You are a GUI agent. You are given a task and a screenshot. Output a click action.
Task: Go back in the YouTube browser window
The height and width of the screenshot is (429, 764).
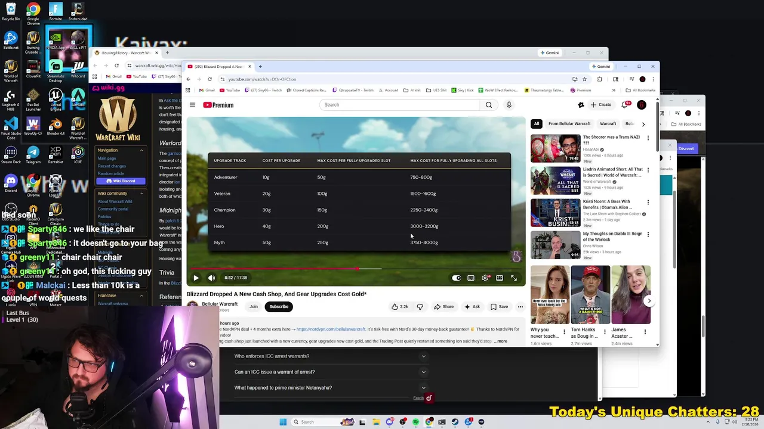188,79
